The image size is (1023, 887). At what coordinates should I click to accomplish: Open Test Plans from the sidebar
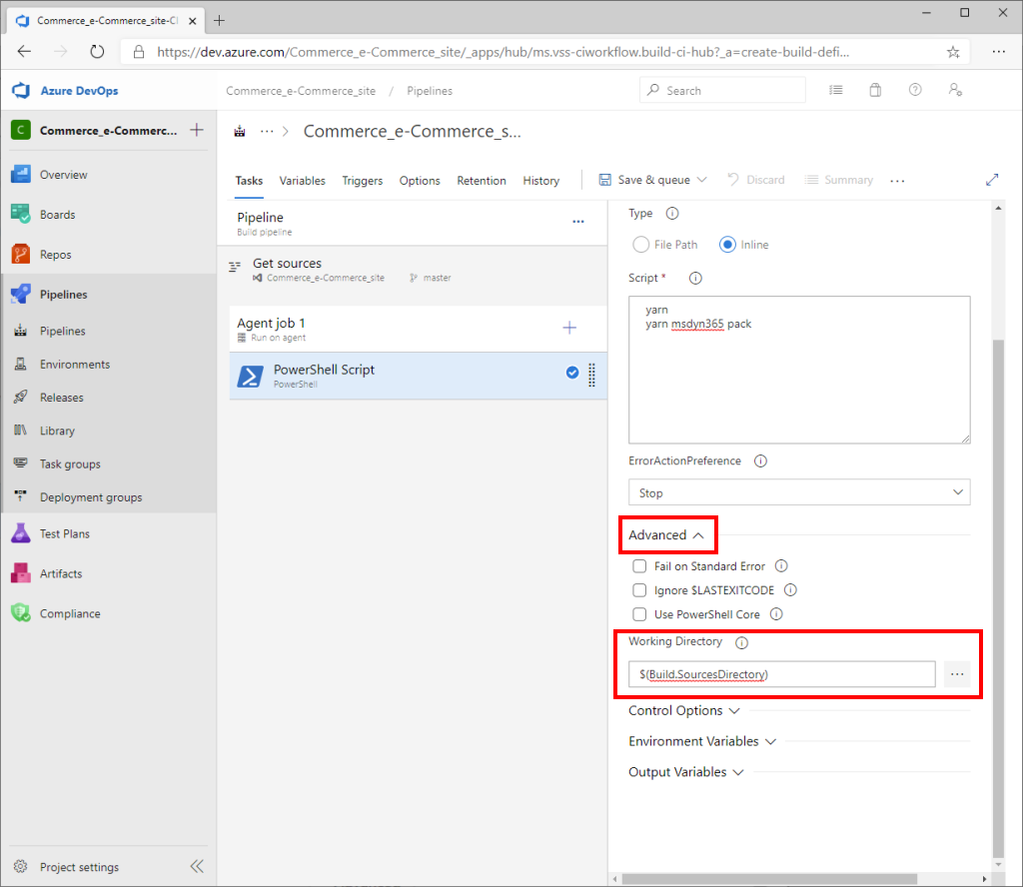[x=61, y=533]
